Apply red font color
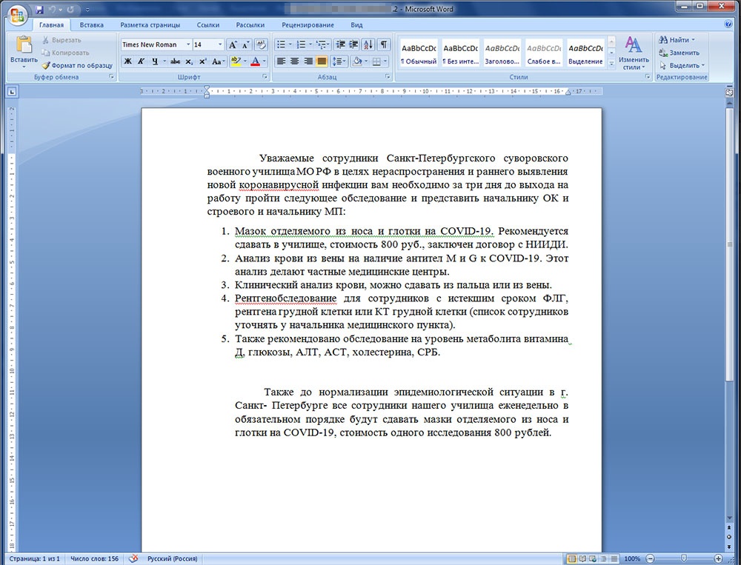This screenshot has width=741, height=565. [255, 61]
